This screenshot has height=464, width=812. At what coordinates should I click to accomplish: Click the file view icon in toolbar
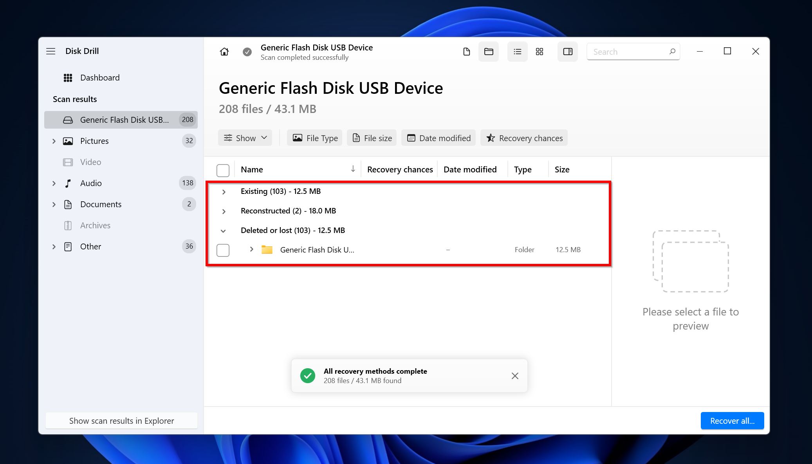466,51
